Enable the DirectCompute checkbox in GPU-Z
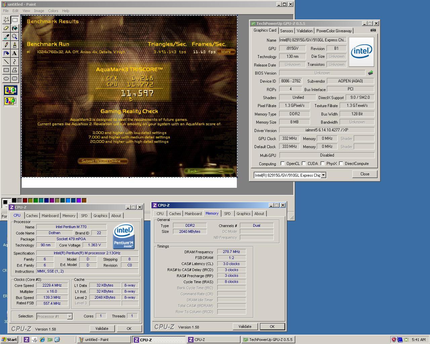This screenshot has height=344, width=430. [341, 164]
